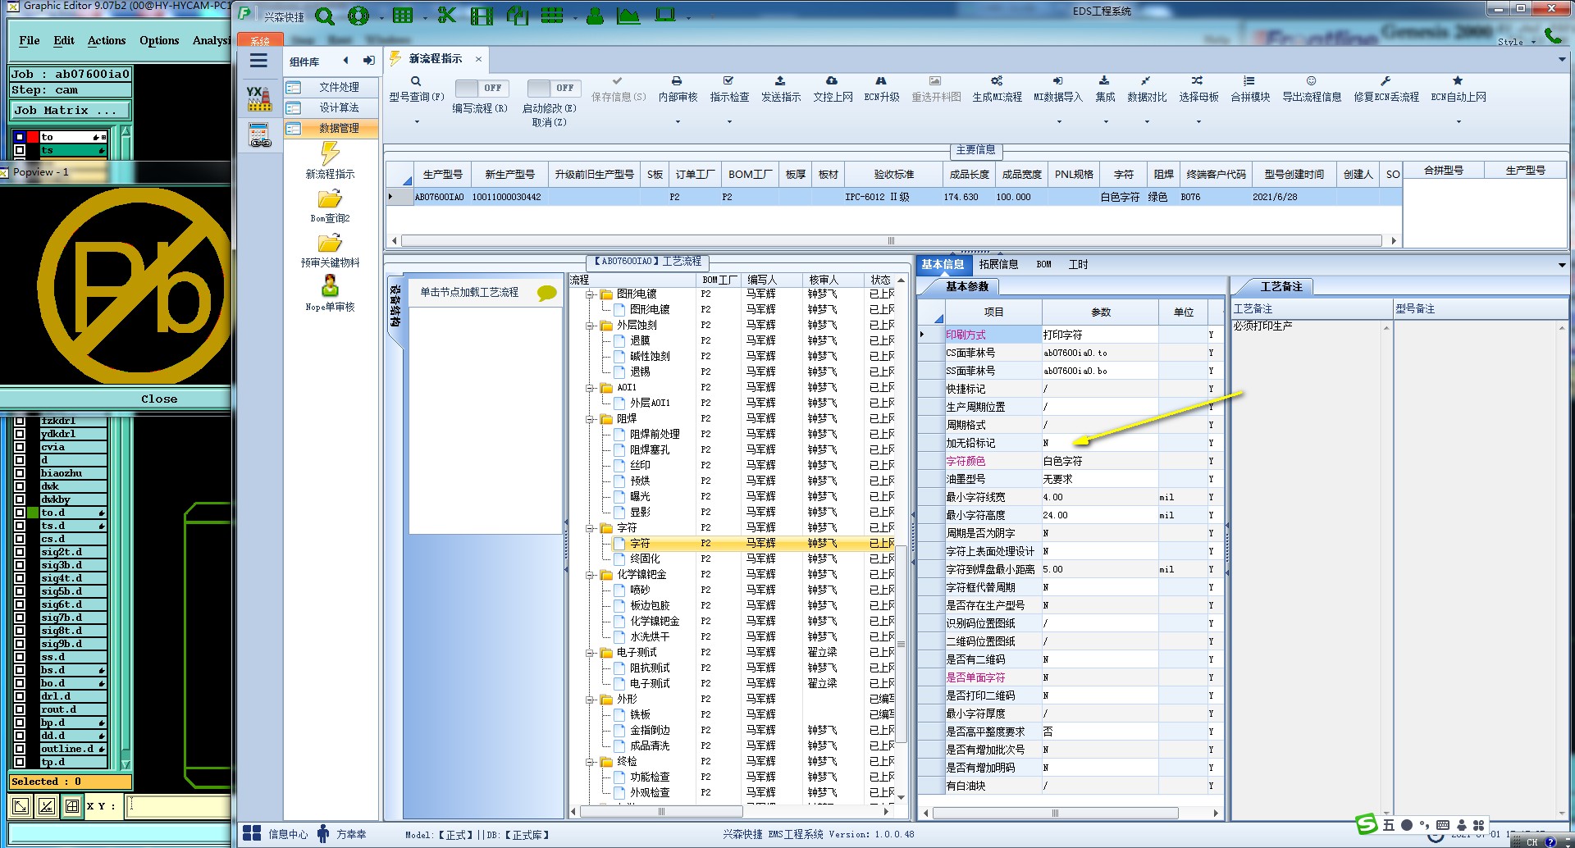Open the hamburger menu in EDS sidebar
1575x848 pixels.
click(x=258, y=61)
